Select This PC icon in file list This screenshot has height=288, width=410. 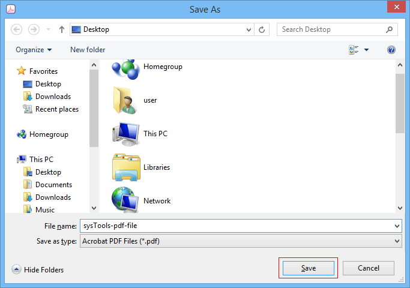[126, 134]
